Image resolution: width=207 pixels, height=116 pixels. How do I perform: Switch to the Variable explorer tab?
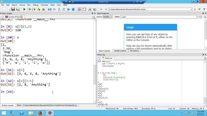click(120, 51)
